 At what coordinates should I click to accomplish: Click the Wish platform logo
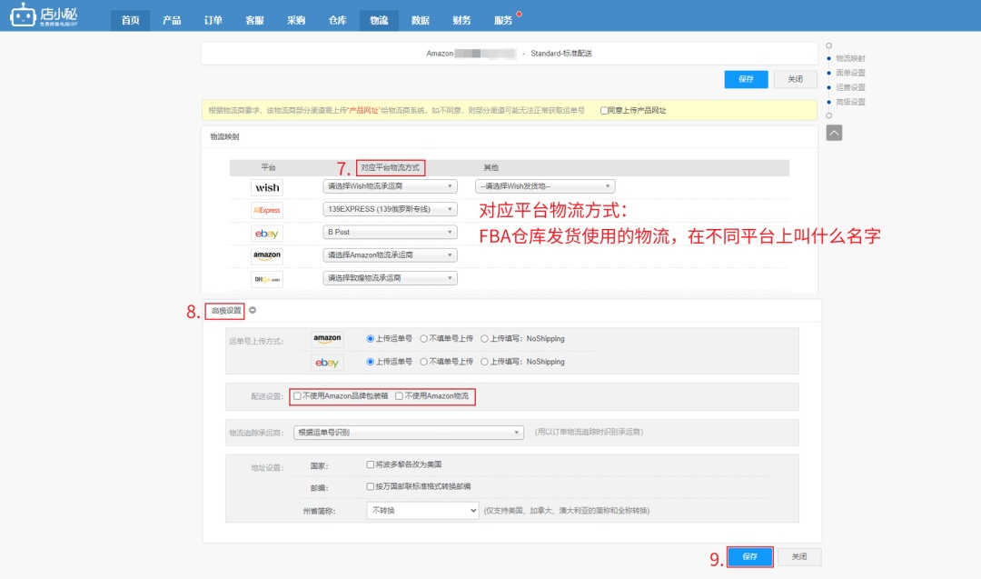[267, 187]
